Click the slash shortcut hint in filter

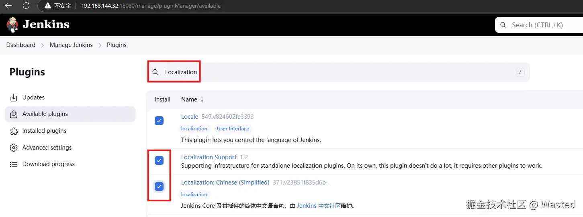520,72
